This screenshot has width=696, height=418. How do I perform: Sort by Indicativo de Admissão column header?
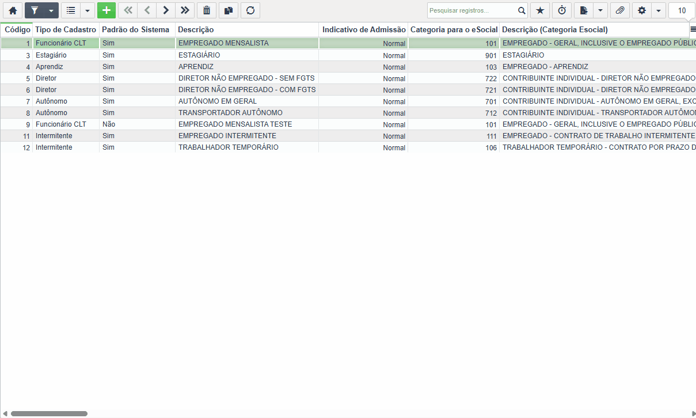tap(364, 29)
